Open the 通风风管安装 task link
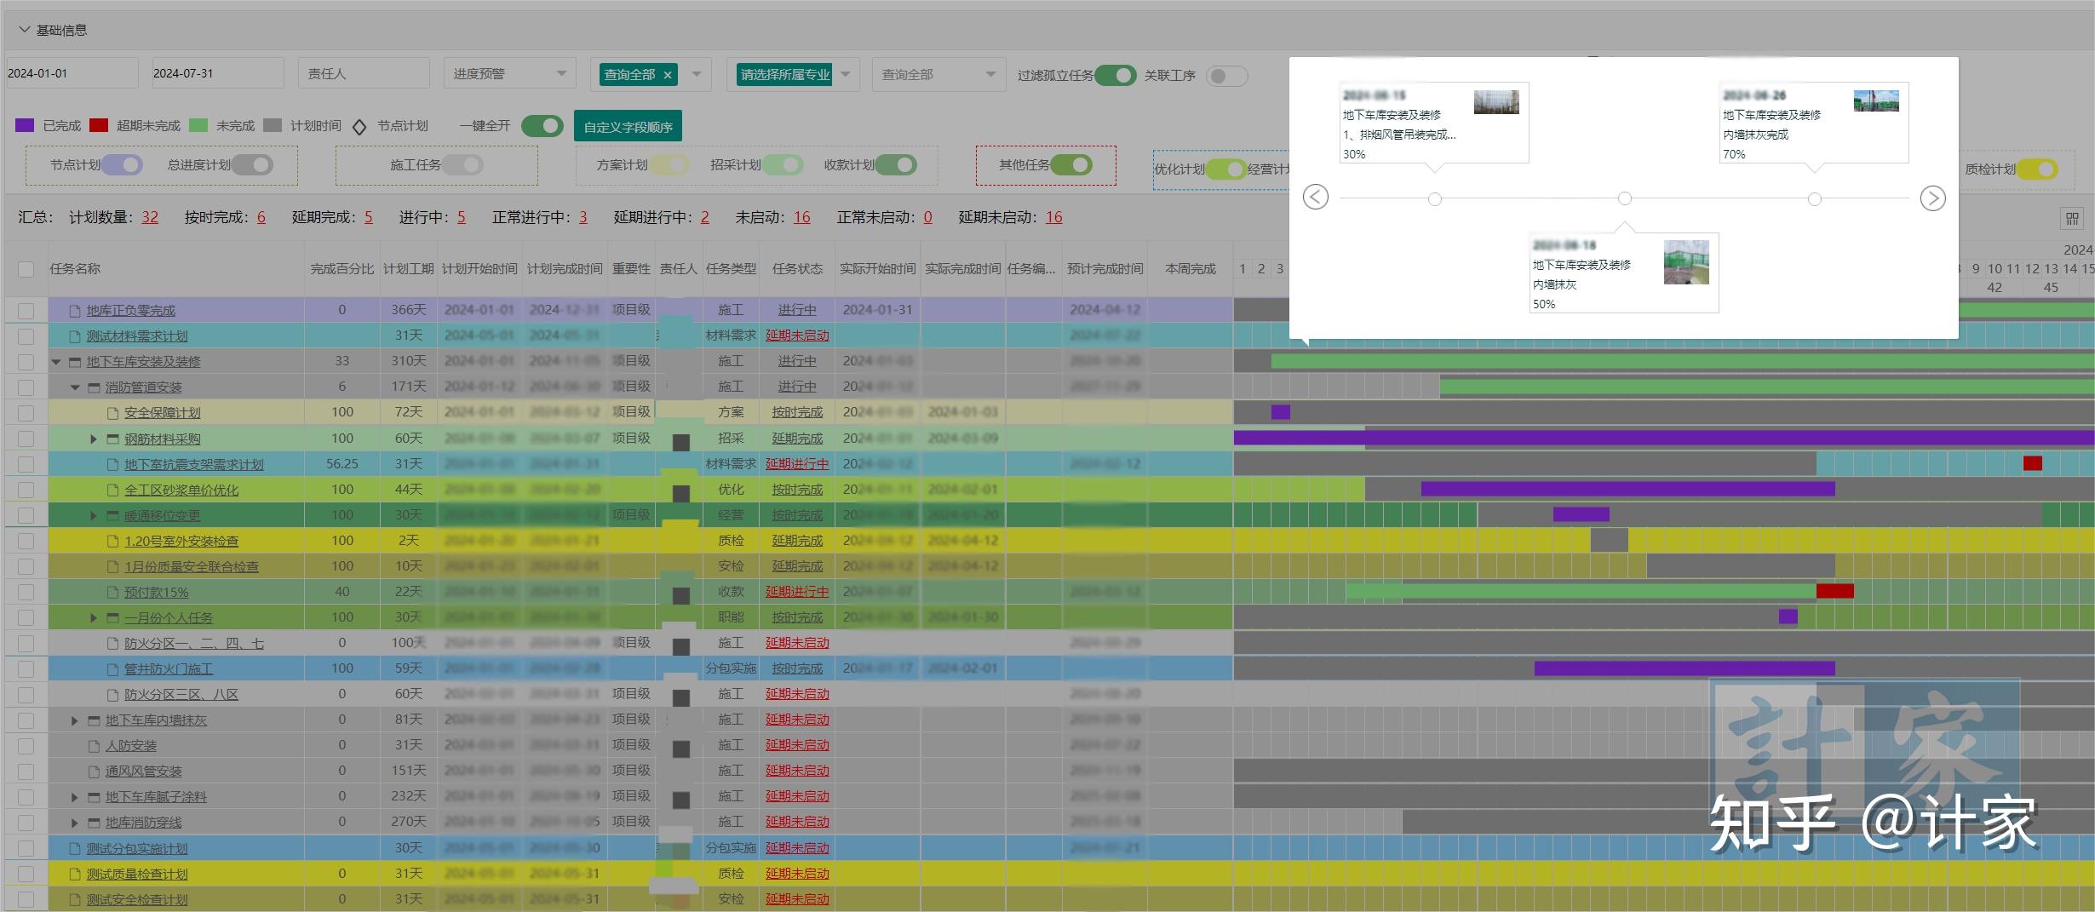This screenshot has width=2095, height=912. (144, 771)
